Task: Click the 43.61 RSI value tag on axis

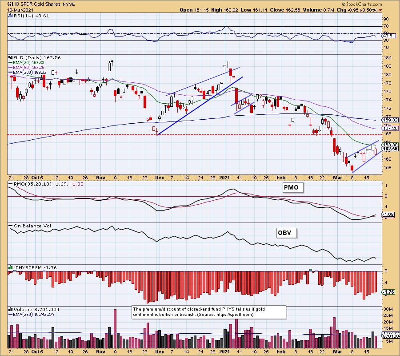Action: (388, 36)
